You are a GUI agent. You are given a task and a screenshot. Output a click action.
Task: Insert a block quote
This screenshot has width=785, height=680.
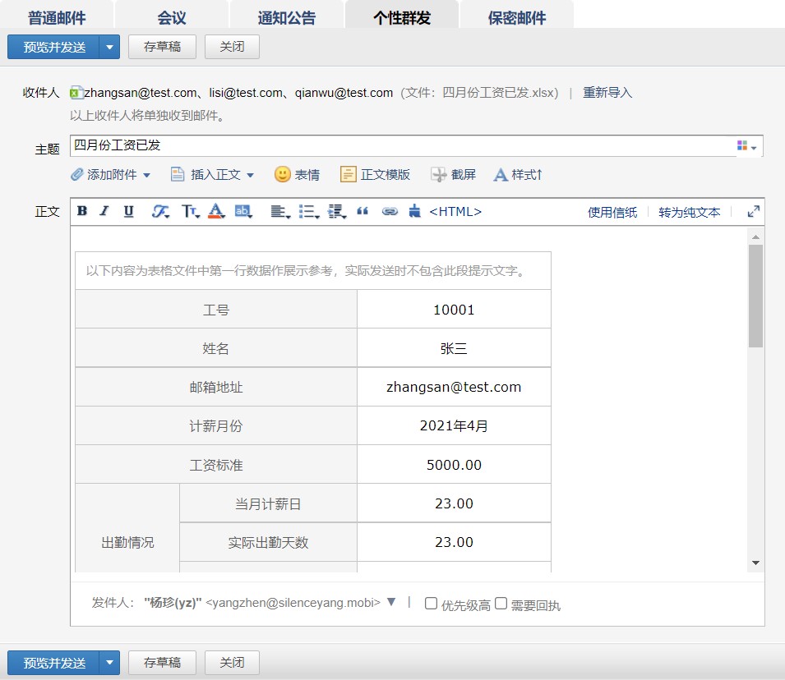(x=362, y=212)
